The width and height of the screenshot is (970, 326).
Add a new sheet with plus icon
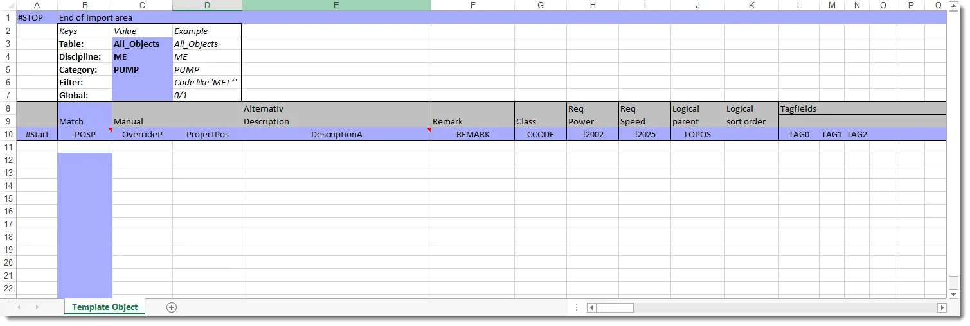(x=172, y=307)
